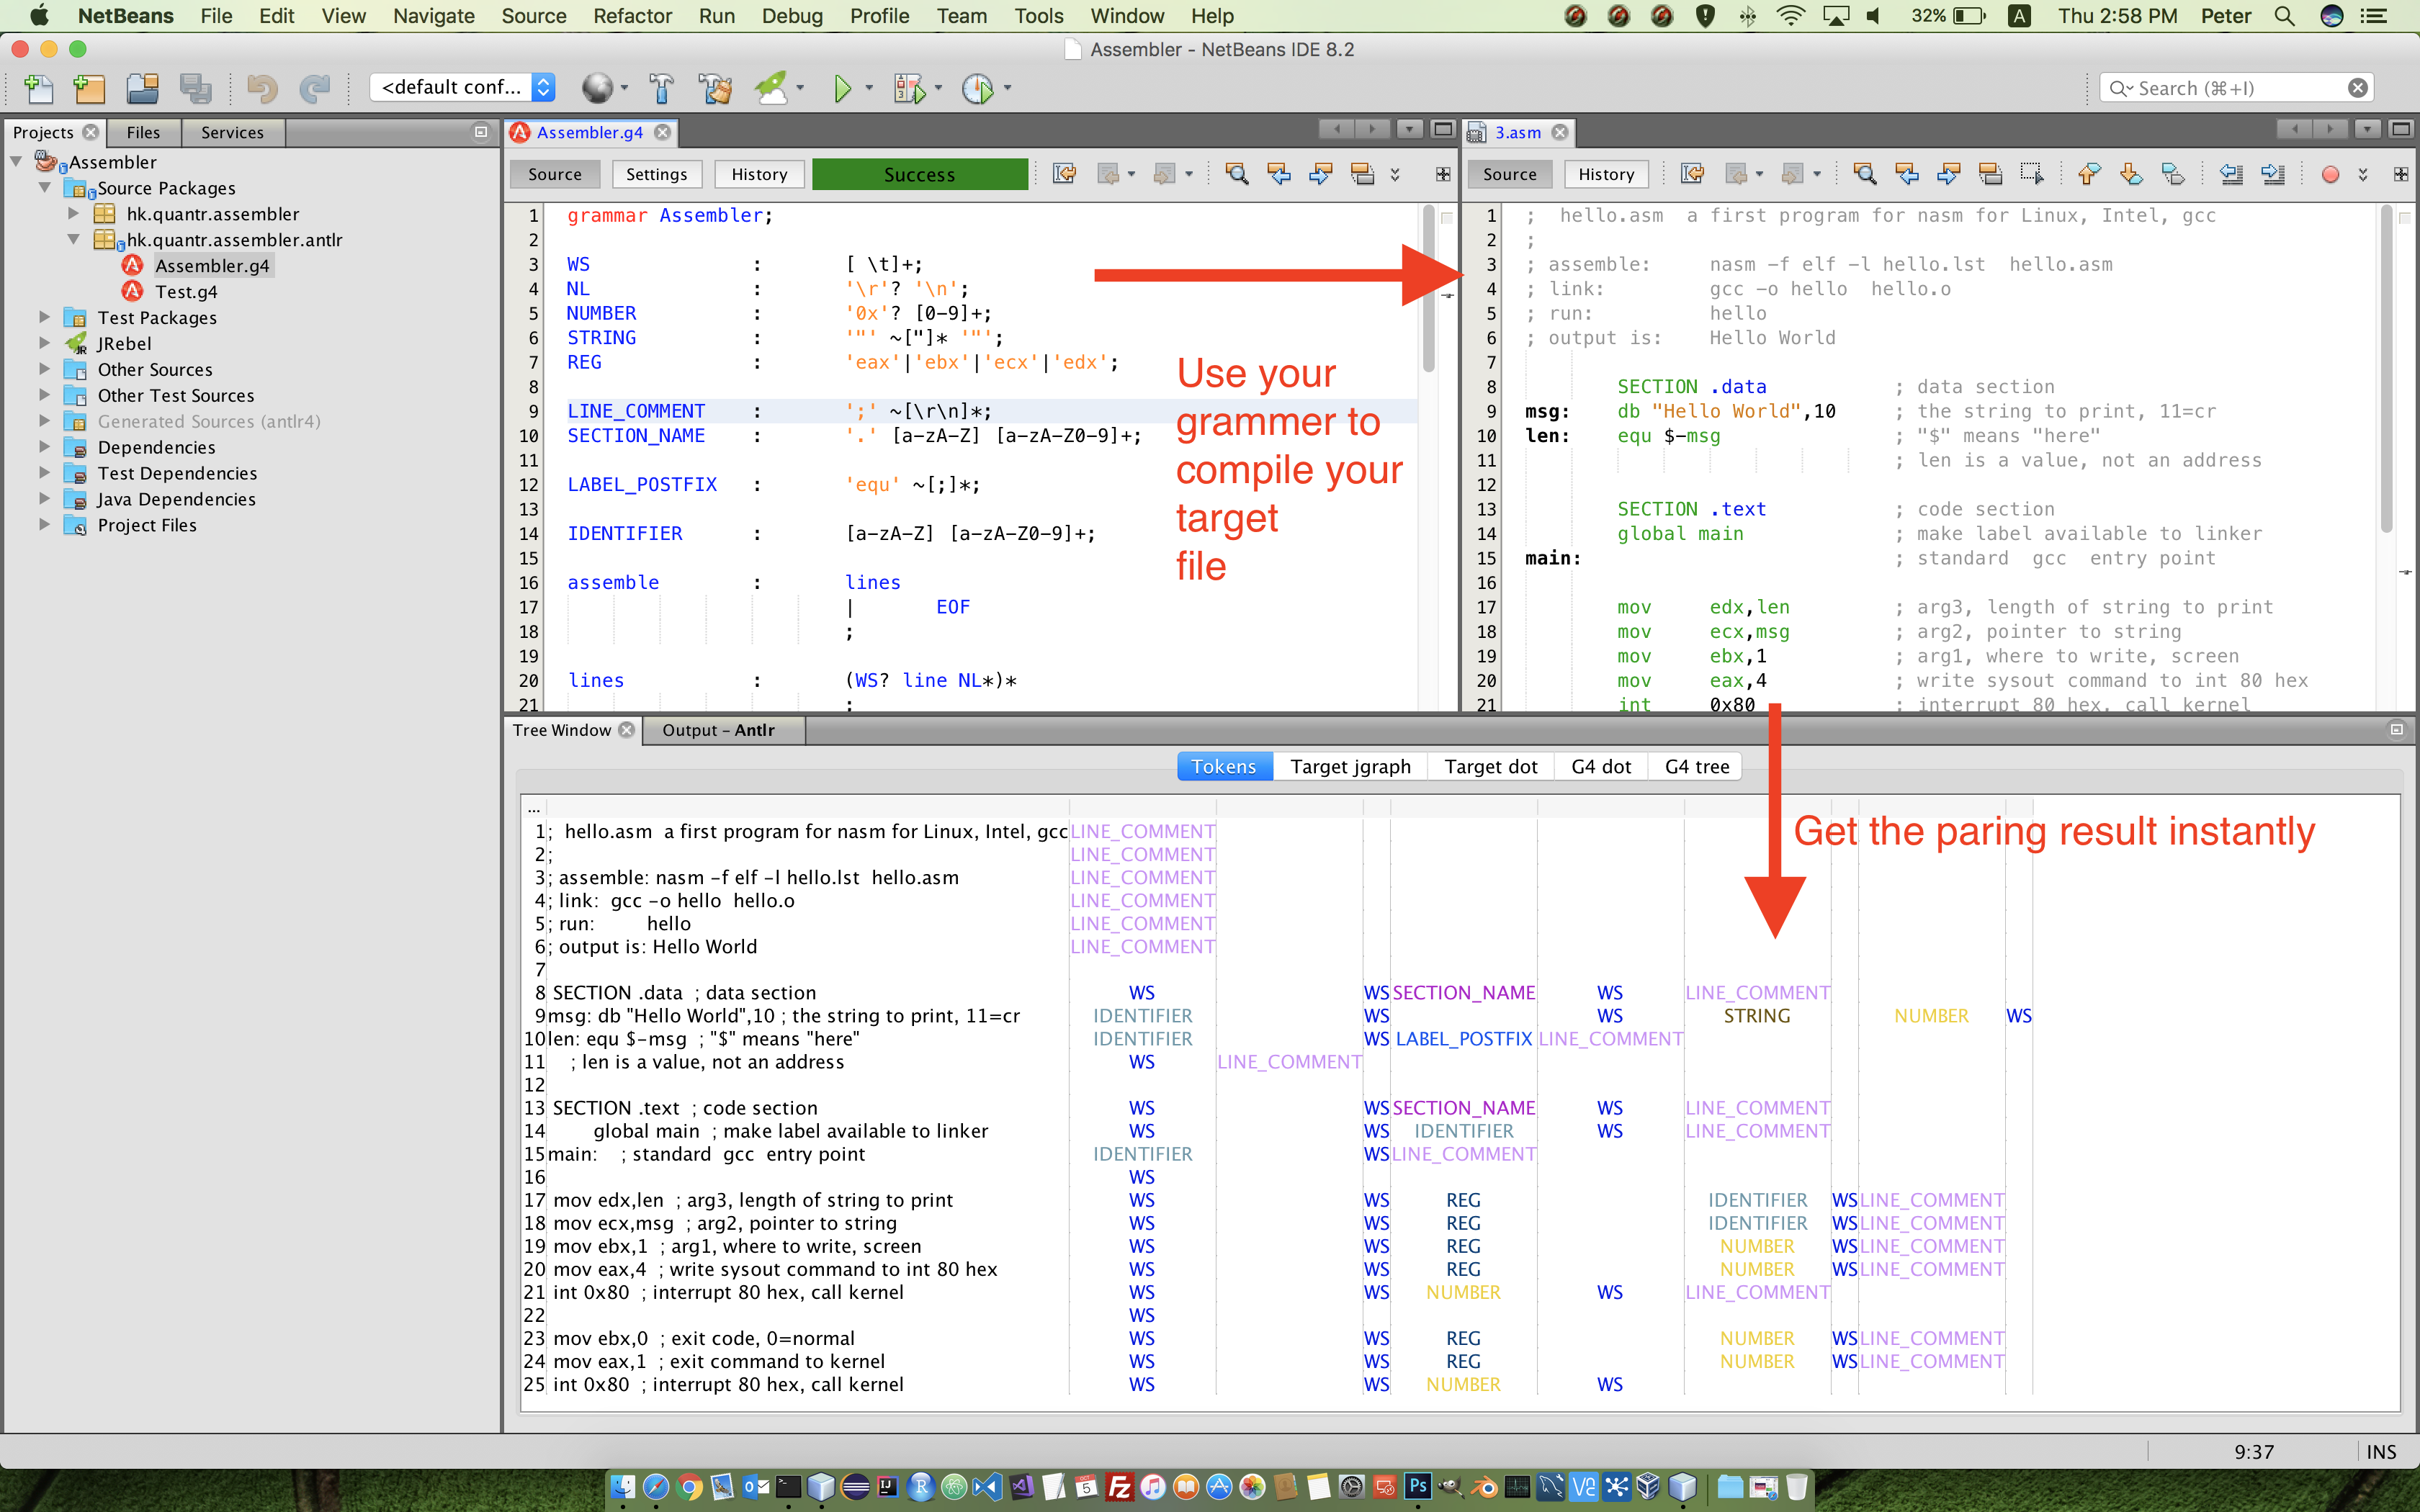Click Last Edit icon in Assembler.g4 editor

(1064, 174)
